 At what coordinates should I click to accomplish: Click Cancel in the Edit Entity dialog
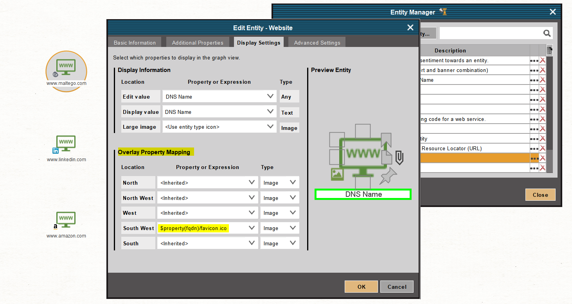(x=397, y=287)
